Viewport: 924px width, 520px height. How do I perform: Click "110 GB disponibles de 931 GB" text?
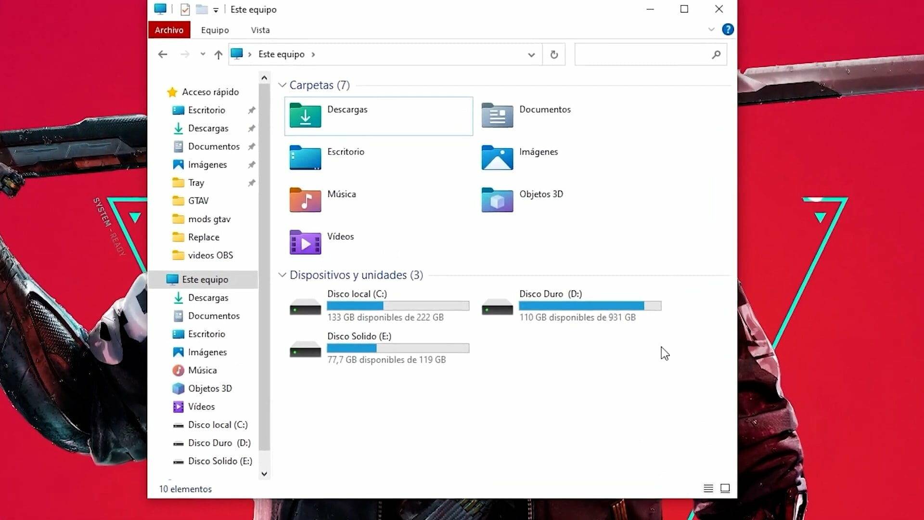pos(577,317)
